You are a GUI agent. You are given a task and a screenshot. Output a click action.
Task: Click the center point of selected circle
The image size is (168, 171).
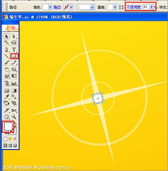[x=98, y=98]
